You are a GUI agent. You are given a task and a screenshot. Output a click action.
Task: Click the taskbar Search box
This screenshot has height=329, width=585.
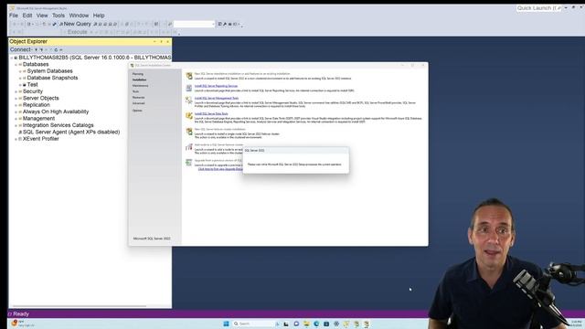(252, 324)
